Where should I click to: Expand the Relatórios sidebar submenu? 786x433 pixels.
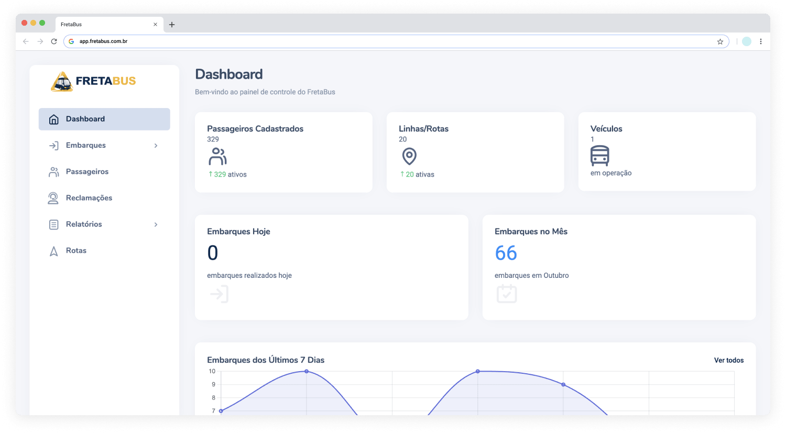pyautogui.click(x=156, y=224)
